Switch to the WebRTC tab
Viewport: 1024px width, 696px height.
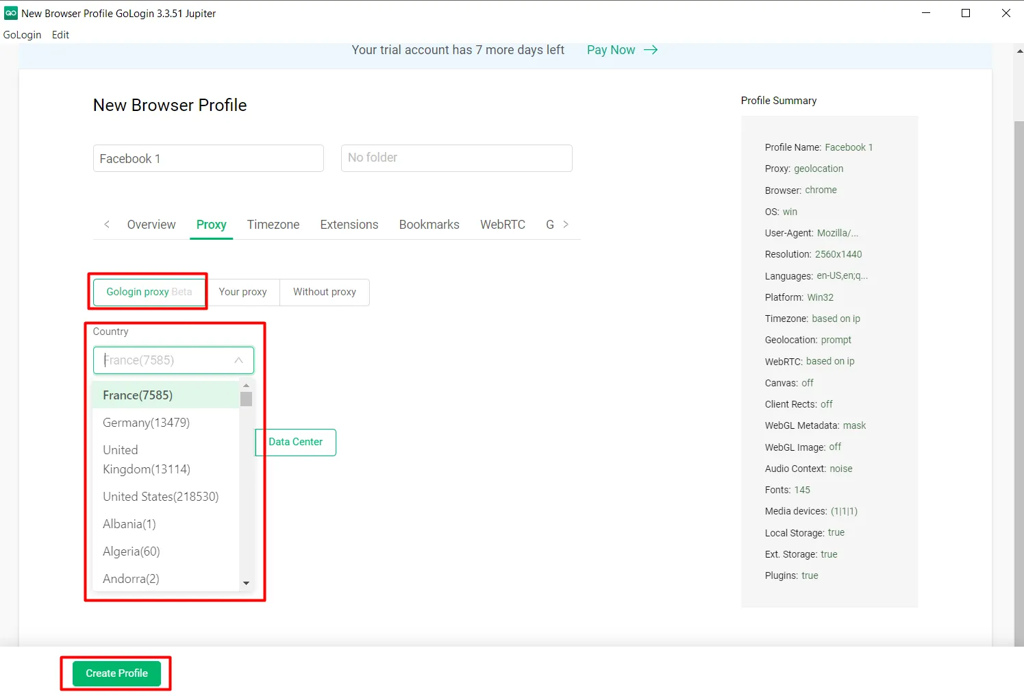[502, 225]
